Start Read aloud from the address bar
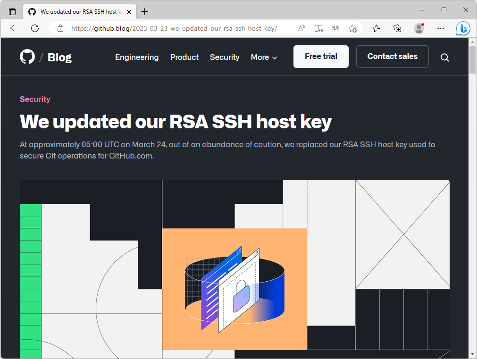The width and height of the screenshot is (477, 359). point(301,28)
